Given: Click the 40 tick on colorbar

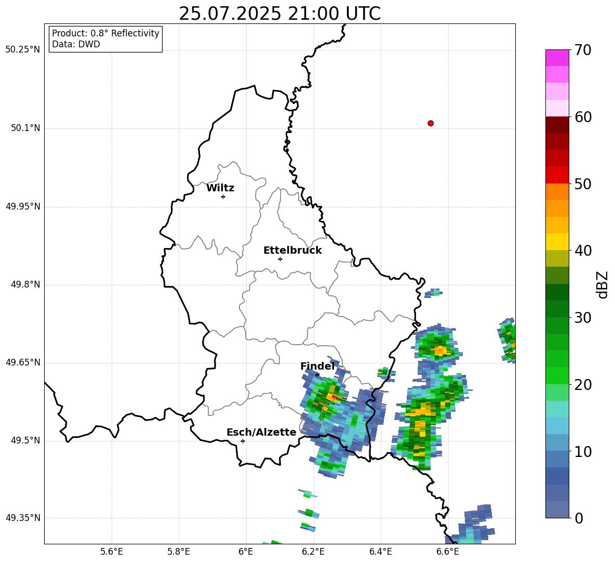Looking at the screenshot, I should 582,251.
